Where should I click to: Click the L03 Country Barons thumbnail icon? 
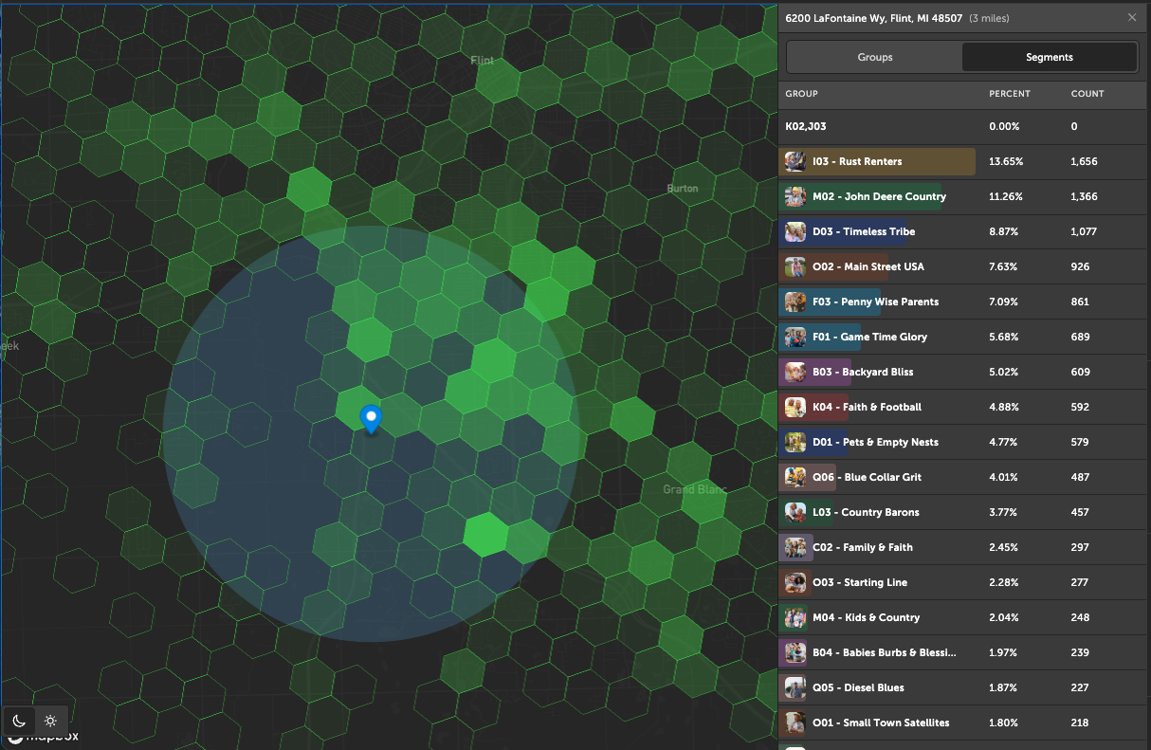(795, 512)
